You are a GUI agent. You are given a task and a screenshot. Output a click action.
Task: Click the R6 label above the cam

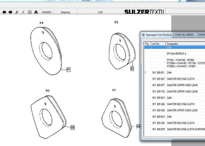(x=48, y=91)
